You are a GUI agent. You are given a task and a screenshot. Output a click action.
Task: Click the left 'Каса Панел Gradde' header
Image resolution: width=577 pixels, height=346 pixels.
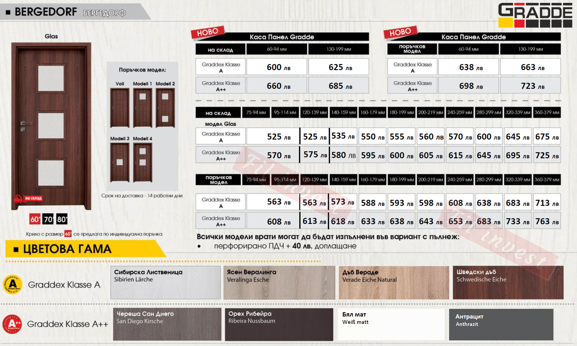[282, 37]
